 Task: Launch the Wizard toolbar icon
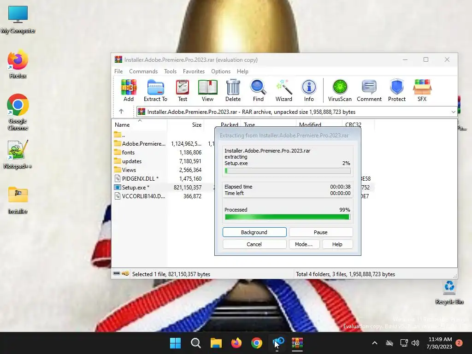(x=284, y=90)
